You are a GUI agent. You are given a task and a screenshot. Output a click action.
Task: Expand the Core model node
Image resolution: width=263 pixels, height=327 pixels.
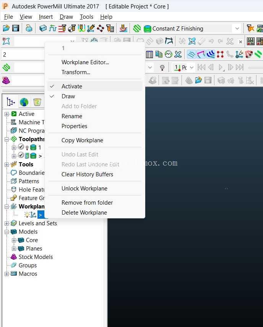coord(14,240)
